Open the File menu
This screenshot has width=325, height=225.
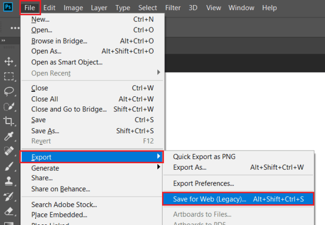tap(30, 8)
